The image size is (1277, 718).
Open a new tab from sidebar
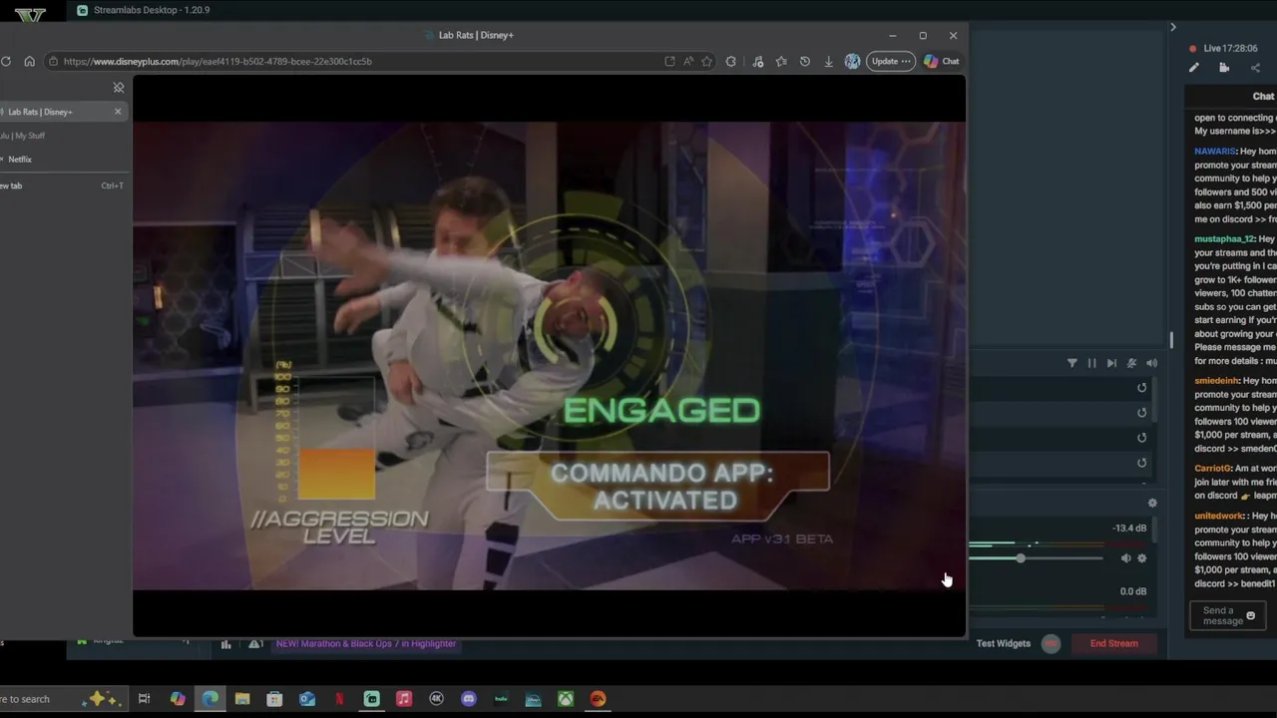pos(64,185)
